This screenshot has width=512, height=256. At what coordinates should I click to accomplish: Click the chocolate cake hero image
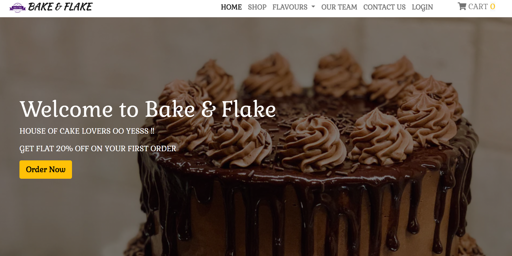coord(256,136)
